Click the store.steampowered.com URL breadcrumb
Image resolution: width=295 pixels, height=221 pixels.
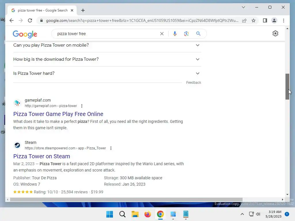[65, 148]
